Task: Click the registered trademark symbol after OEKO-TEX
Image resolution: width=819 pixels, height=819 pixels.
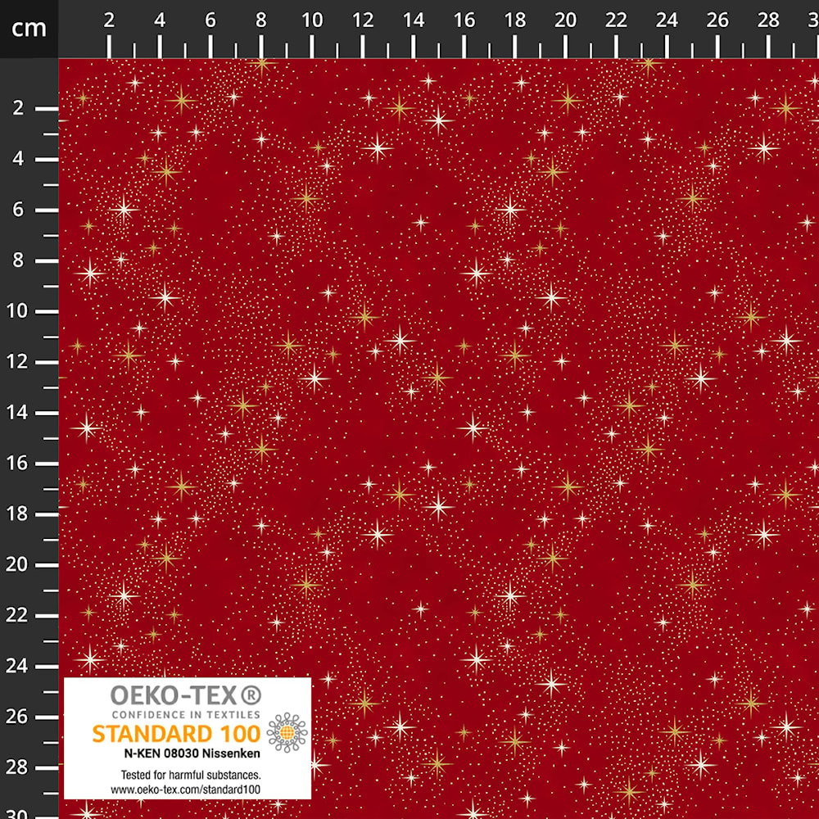Action: click(x=251, y=695)
